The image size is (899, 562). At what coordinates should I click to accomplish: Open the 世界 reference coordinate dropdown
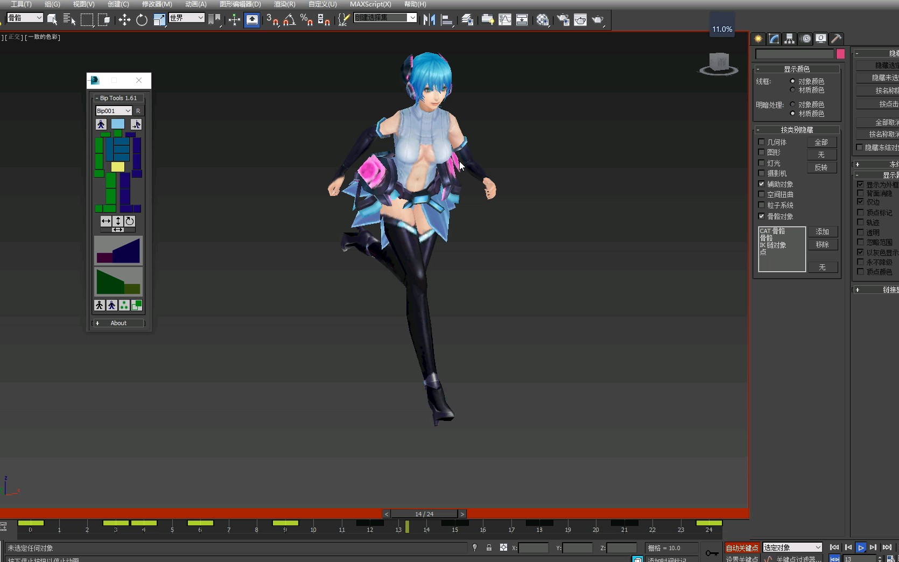186,18
